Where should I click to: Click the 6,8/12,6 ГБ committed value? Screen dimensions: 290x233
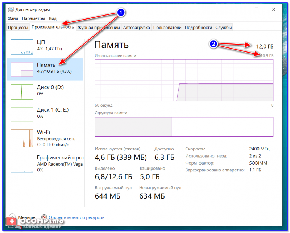tap(113, 177)
